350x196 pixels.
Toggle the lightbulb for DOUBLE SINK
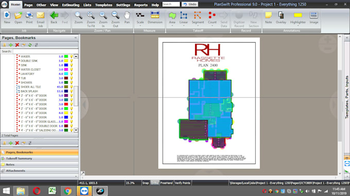click(x=72, y=61)
